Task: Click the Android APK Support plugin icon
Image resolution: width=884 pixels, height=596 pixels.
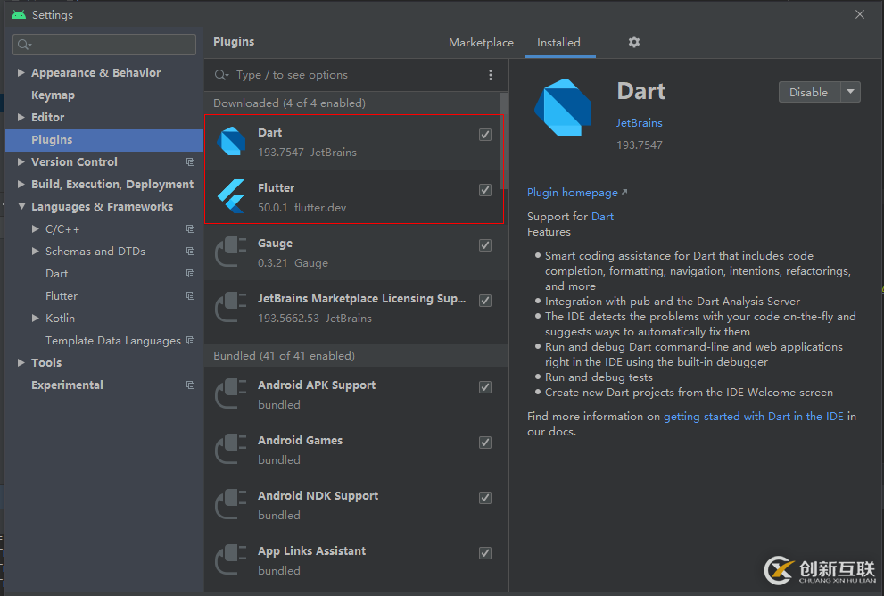Action: (x=232, y=394)
